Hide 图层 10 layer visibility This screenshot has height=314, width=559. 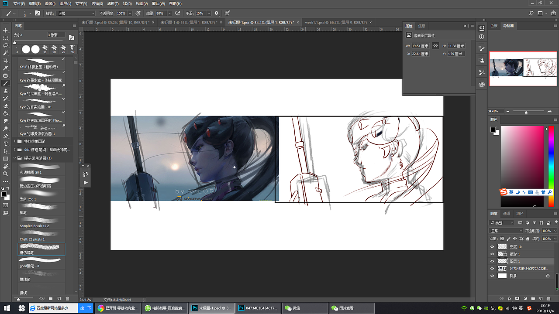492,247
